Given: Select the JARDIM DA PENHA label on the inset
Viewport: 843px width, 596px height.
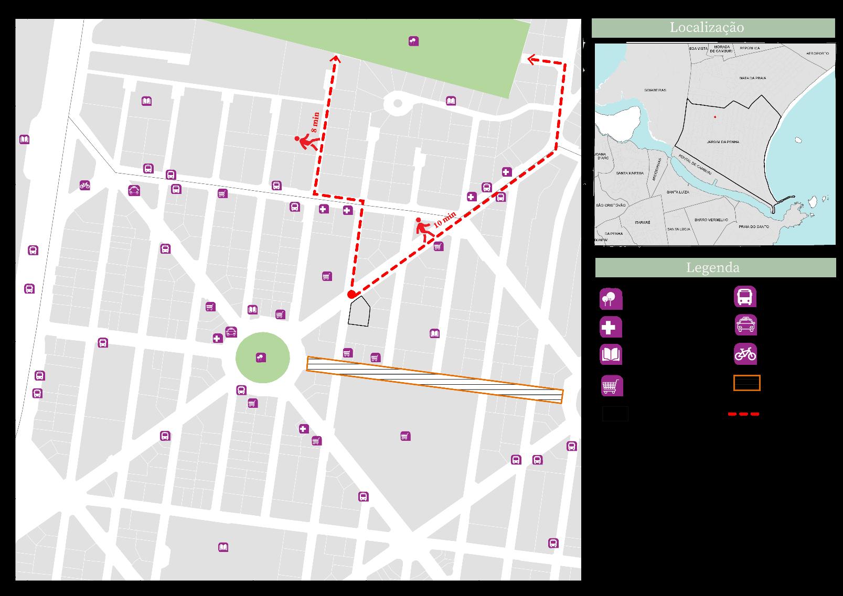Looking at the screenshot, I should coord(723,142).
